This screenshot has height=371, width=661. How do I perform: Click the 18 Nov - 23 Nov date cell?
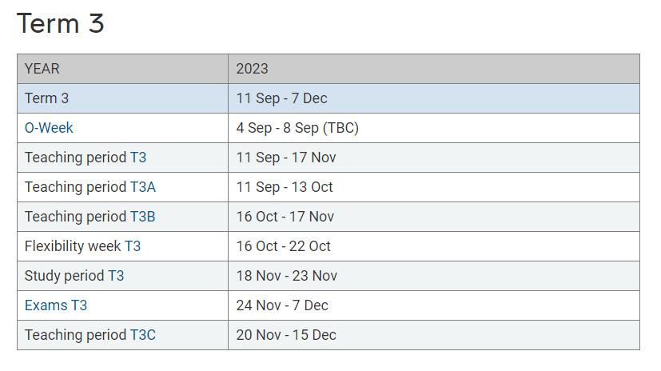tap(434, 276)
